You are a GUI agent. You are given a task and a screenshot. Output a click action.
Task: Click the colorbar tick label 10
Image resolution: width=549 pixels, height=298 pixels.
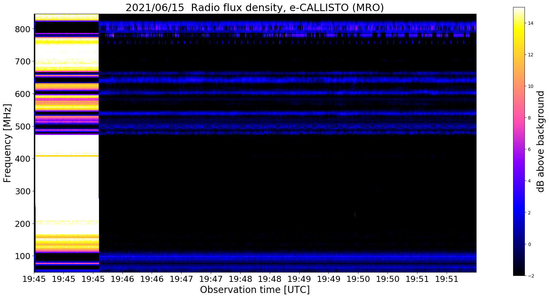531,86
